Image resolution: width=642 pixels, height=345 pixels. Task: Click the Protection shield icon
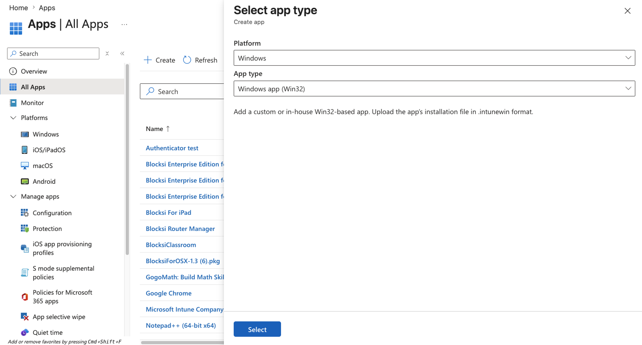pos(25,229)
